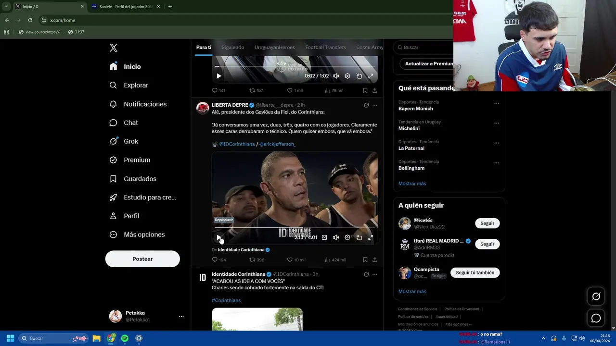Image resolution: width=616 pixels, height=346 pixels.
Task: Like the post with 10 mil likes
Action: point(296,260)
